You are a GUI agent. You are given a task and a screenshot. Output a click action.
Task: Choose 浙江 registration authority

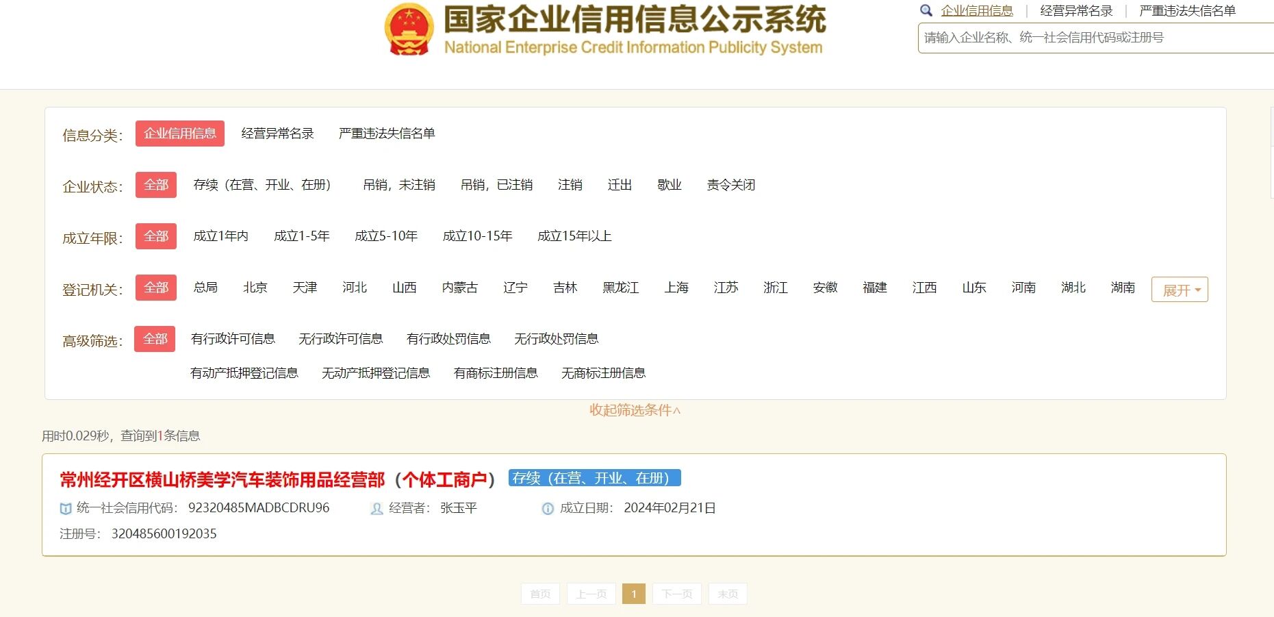(x=776, y=288)
